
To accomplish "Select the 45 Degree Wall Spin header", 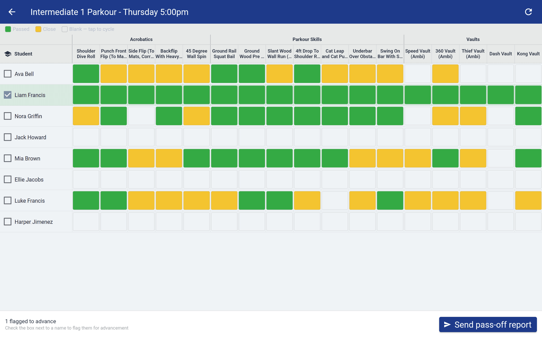I will pos(196,54).
